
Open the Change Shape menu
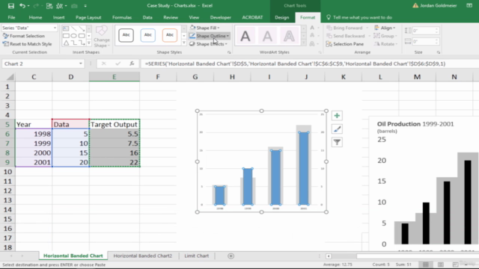pos(102,37)
